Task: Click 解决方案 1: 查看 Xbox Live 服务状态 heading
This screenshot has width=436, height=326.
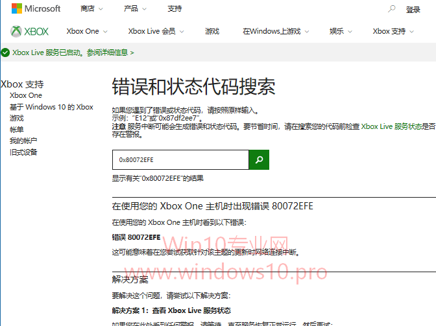Action: (171, 310)
